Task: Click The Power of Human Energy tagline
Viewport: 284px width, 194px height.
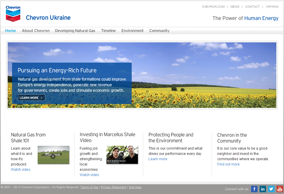Action: pyautogui.click(x=245, y=18)
